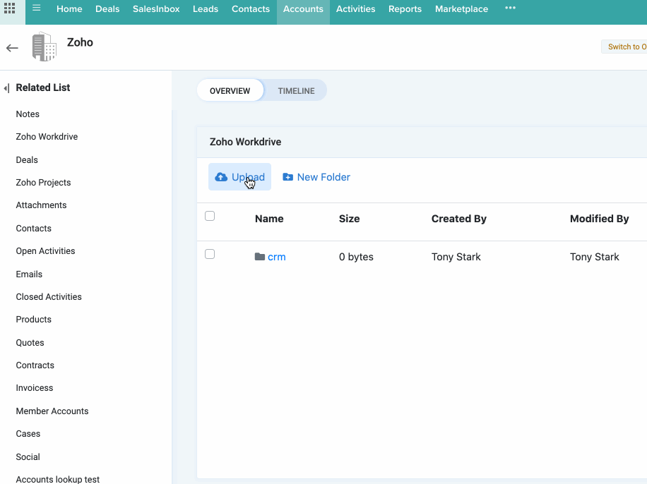
Task: Switch to the Timeline tab
Action: click(296, 91)
